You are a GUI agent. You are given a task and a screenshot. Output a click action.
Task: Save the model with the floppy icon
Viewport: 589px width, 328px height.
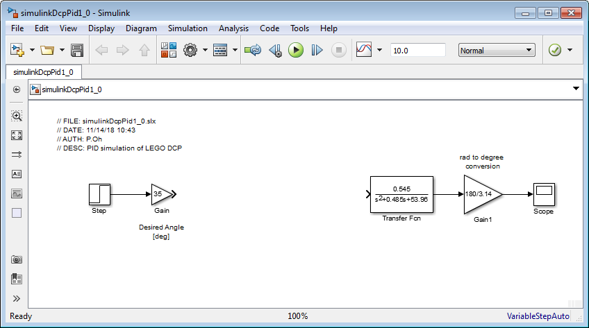coord(77,50)
